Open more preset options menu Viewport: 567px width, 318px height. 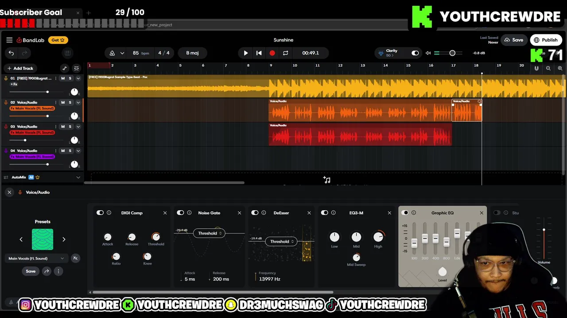pyautogui.click(x=58, y=271)
